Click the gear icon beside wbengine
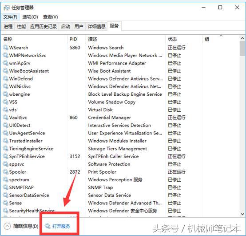246x236 pixels. coord(5,94)
